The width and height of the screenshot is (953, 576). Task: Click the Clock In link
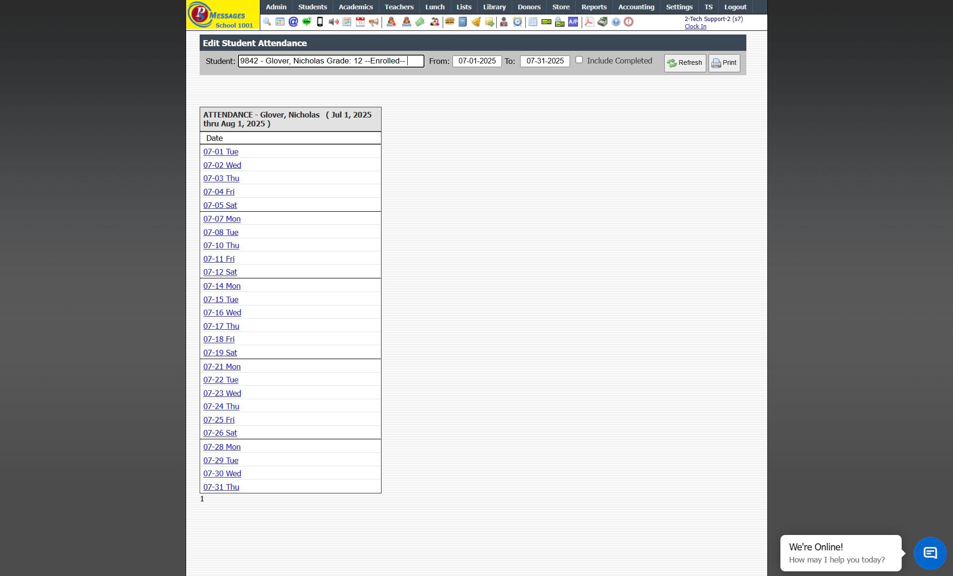[695, 27]
